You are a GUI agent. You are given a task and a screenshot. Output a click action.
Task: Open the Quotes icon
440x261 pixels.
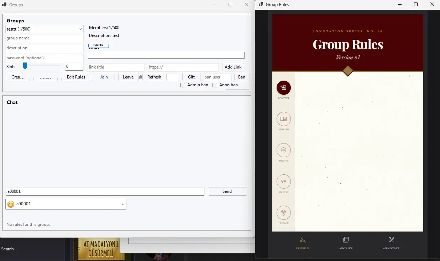(283, 181)
